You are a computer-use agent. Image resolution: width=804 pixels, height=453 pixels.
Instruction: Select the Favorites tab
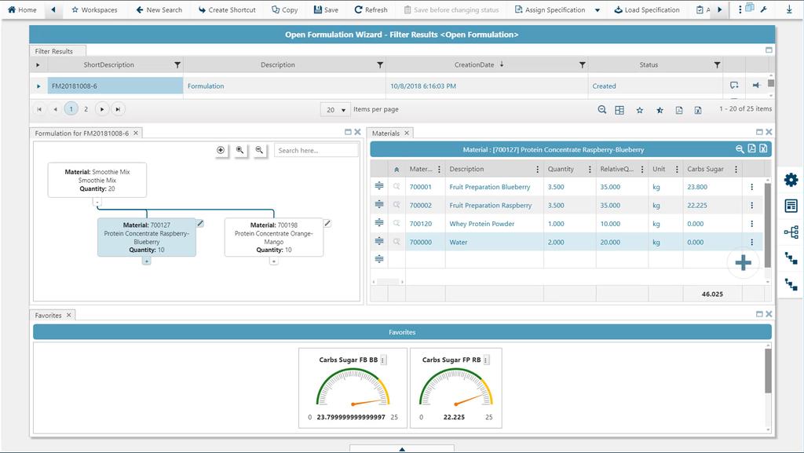click(x=48, y=316)
